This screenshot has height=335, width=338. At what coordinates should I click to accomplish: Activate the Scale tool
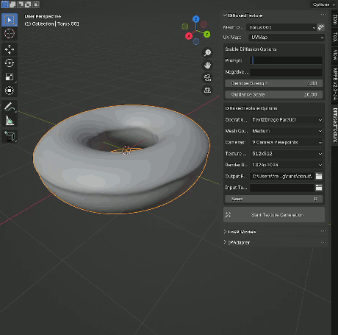click(10, 77)
